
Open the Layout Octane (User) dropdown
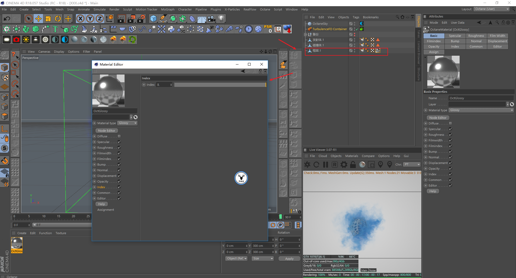tap(492, 9)
